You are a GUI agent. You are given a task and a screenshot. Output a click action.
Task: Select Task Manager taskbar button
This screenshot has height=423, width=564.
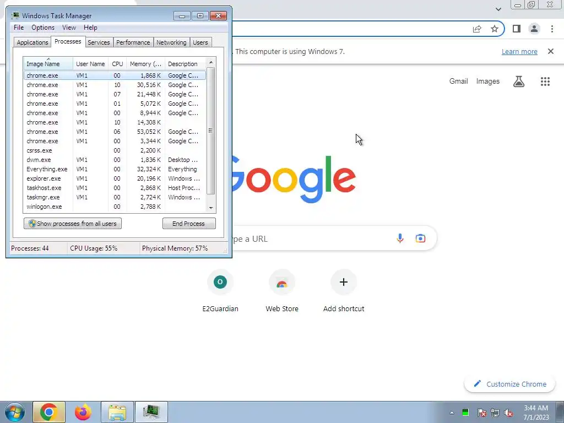point(151,412)
